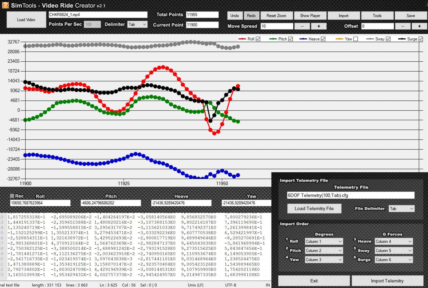
Task: Click the Heave value field
Action: coord(181,203)
